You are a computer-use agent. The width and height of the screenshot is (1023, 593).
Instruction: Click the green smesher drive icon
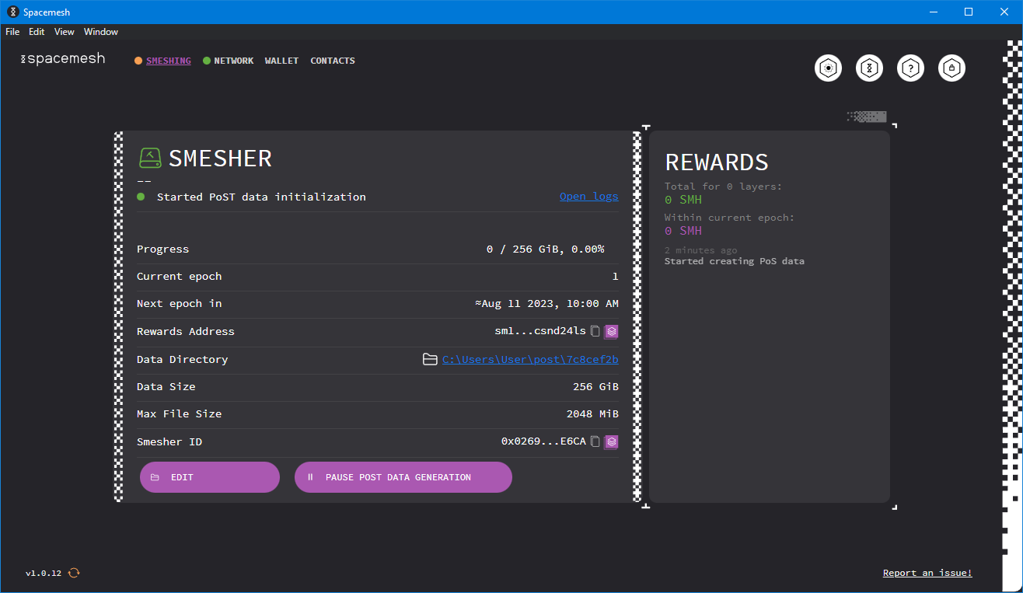pos(150,158)
